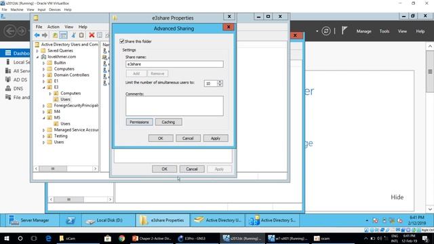Collapse the M5 organizational unit
This screenshot has height=244, width=434.
click(x=43, y=117)
